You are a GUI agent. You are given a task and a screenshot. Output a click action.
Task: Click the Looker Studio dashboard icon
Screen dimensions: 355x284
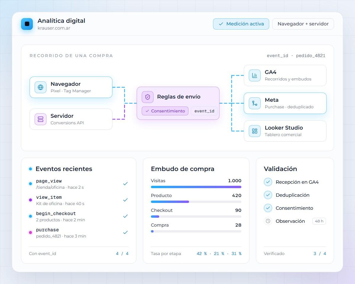255,131
